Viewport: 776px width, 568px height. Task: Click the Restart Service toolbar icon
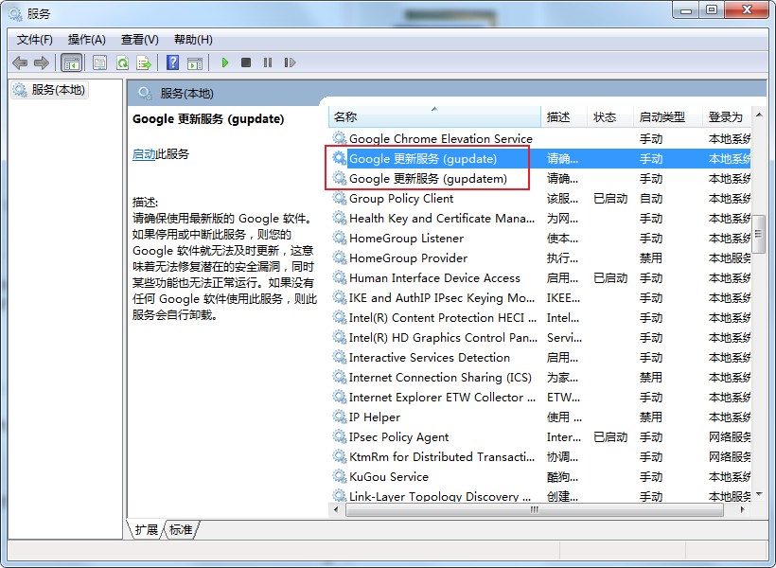(290, 62)
